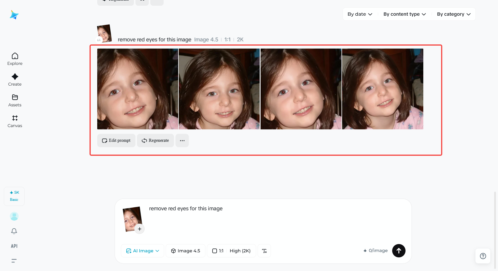Viewport: 498px width, 271px height.
Task: Open the Assets panel
Action: (15, 100)
